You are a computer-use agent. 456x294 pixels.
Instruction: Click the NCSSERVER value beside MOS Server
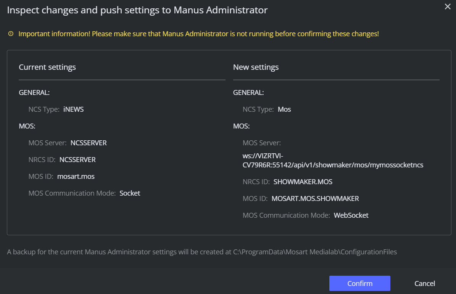(x=89, y=143)
